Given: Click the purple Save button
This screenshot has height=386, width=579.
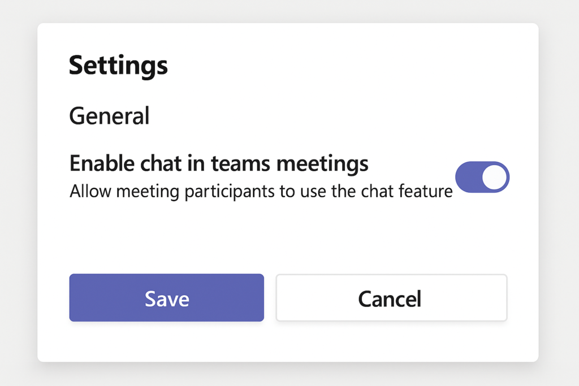Looking at the screenshot, I should click(x=167, y=298).
